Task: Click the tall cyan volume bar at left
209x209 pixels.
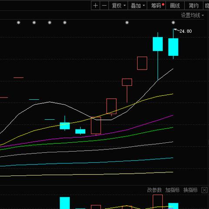Action: point(65,203)
